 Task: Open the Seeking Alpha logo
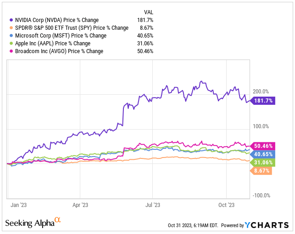tap(33, 223)
